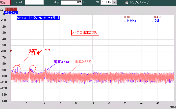Click the blue ⊿0dB delta readout

point(156,21)
